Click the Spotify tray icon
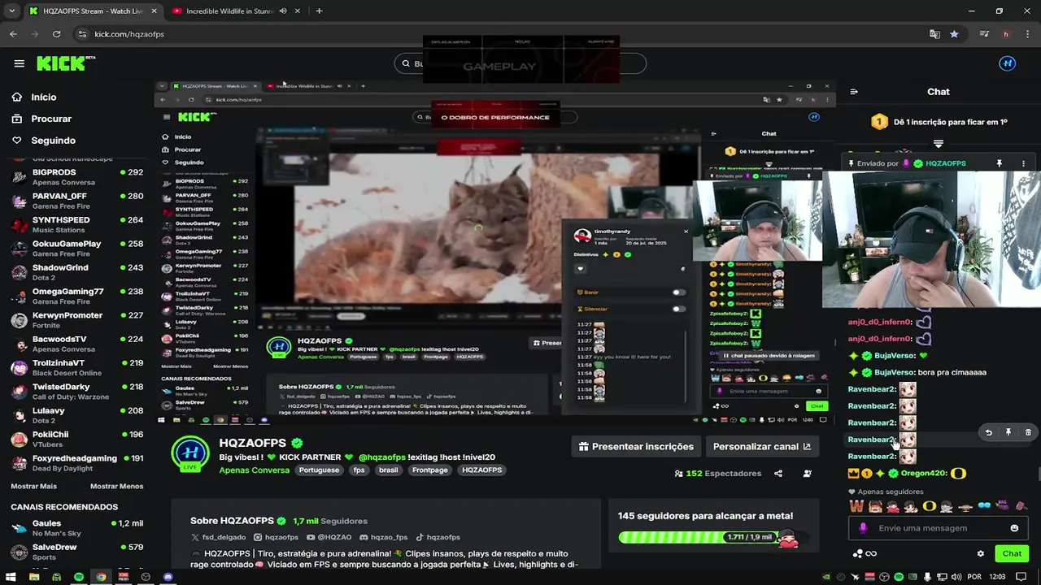Screen dimensions: 1041x585 pos(899,577)
